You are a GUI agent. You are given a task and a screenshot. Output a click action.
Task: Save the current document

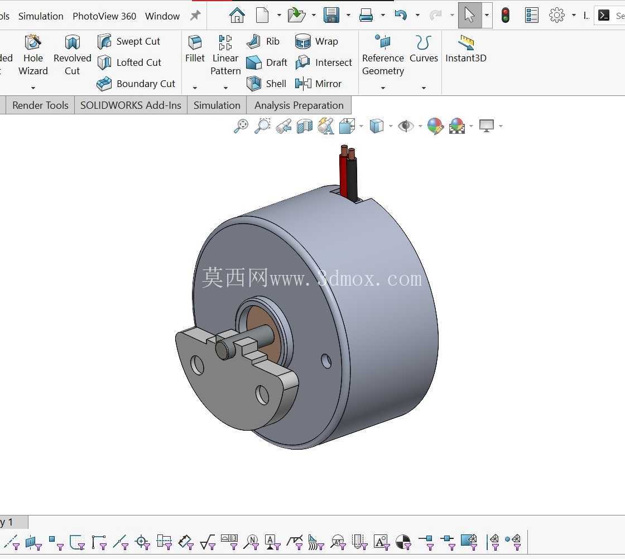331,16
